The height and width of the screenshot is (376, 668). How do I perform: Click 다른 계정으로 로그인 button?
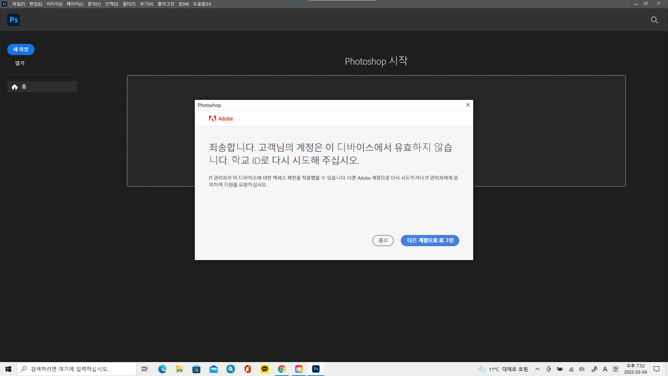click(x=430, y=241)
